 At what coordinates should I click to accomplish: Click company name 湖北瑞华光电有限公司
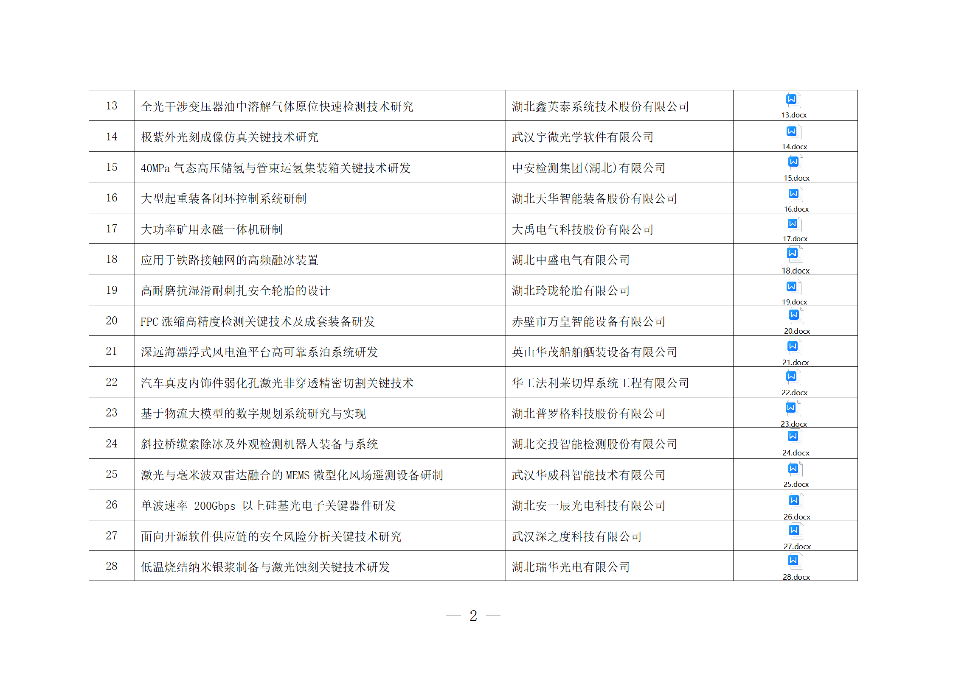pyautogui.click(x=571, y=567)
